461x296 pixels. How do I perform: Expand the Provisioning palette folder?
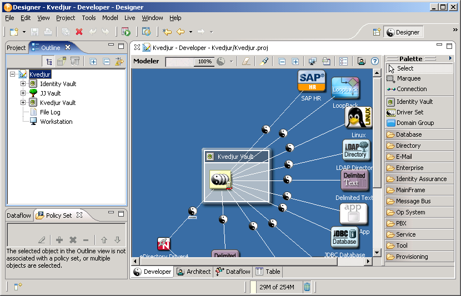coord(419,257)
